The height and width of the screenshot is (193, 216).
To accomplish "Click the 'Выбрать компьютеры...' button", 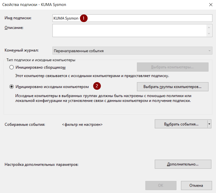I will click(172, 67).
